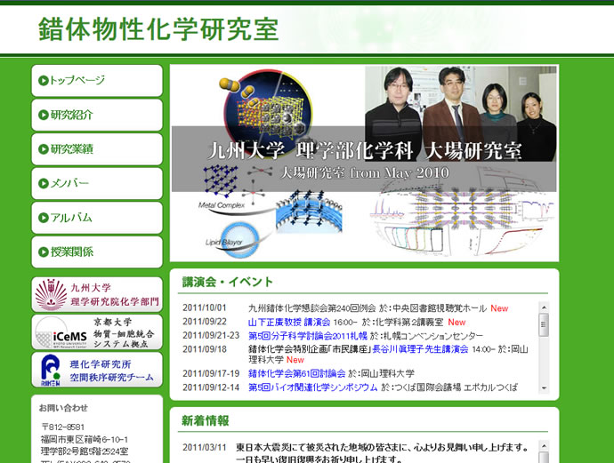Click the iCeMS logo icon
The image size is (614, 463).
coord(61,333)
